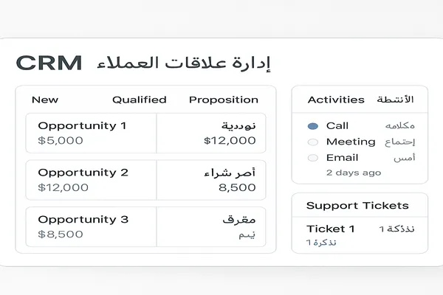Click the blue link under Ticket 1

click(x=322, y=243)
